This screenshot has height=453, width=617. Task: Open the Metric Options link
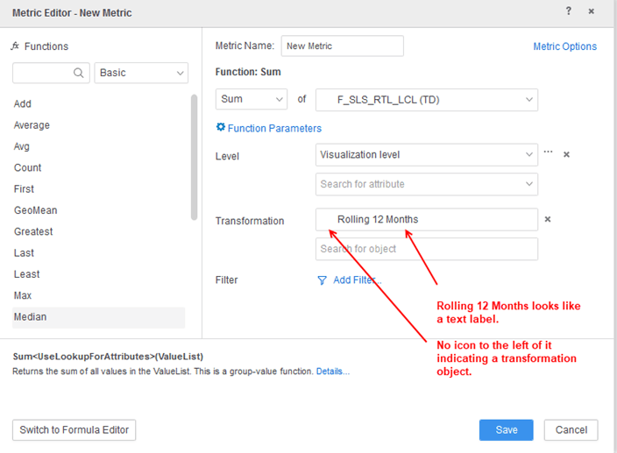click(564, 46)
